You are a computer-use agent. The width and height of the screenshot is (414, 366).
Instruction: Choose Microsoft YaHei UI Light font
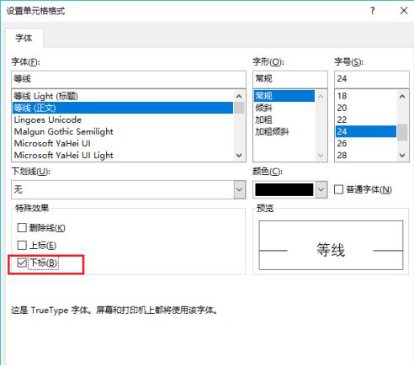(123, 155)
